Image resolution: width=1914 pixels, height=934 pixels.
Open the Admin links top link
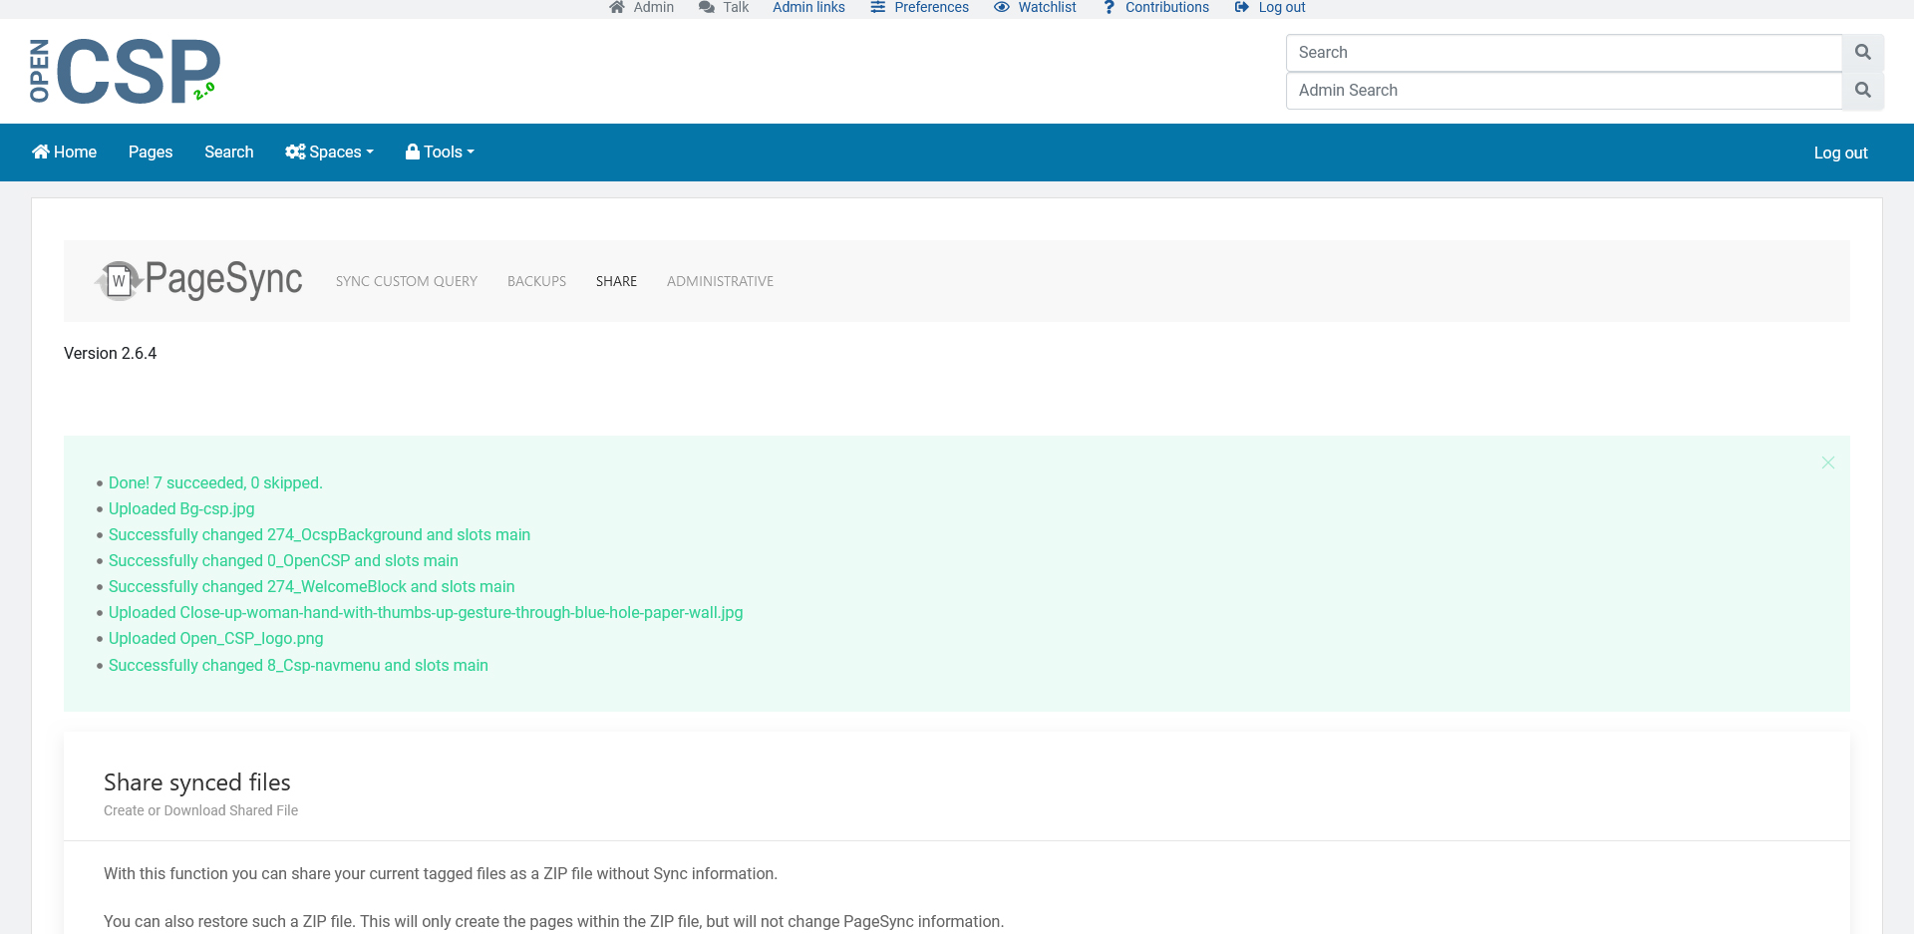808,8
